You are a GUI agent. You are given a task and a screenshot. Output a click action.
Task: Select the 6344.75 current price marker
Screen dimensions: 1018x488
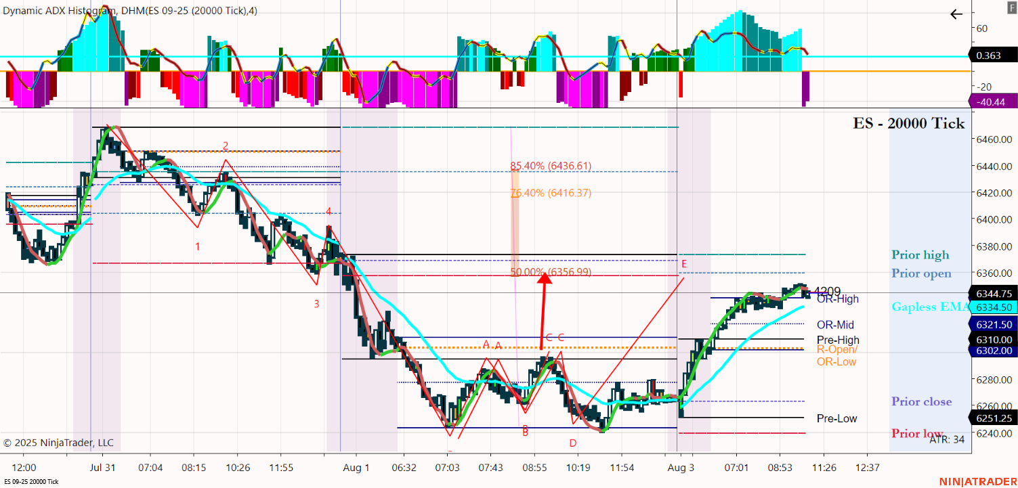click(994, 294)
